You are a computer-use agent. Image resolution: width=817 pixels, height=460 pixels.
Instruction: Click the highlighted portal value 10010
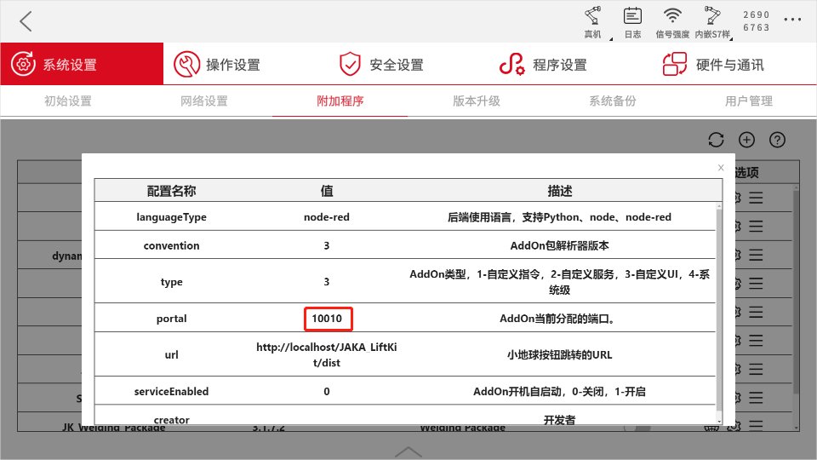[329, 319]
